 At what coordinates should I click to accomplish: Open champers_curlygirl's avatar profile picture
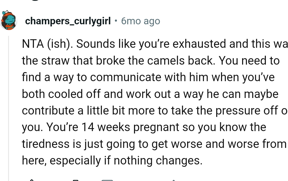[9, 20]
